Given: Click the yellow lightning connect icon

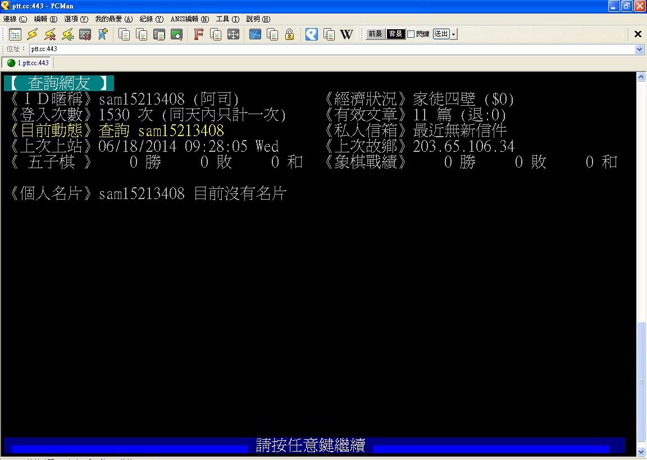Looking at the screenshot, I should (33, 34).
